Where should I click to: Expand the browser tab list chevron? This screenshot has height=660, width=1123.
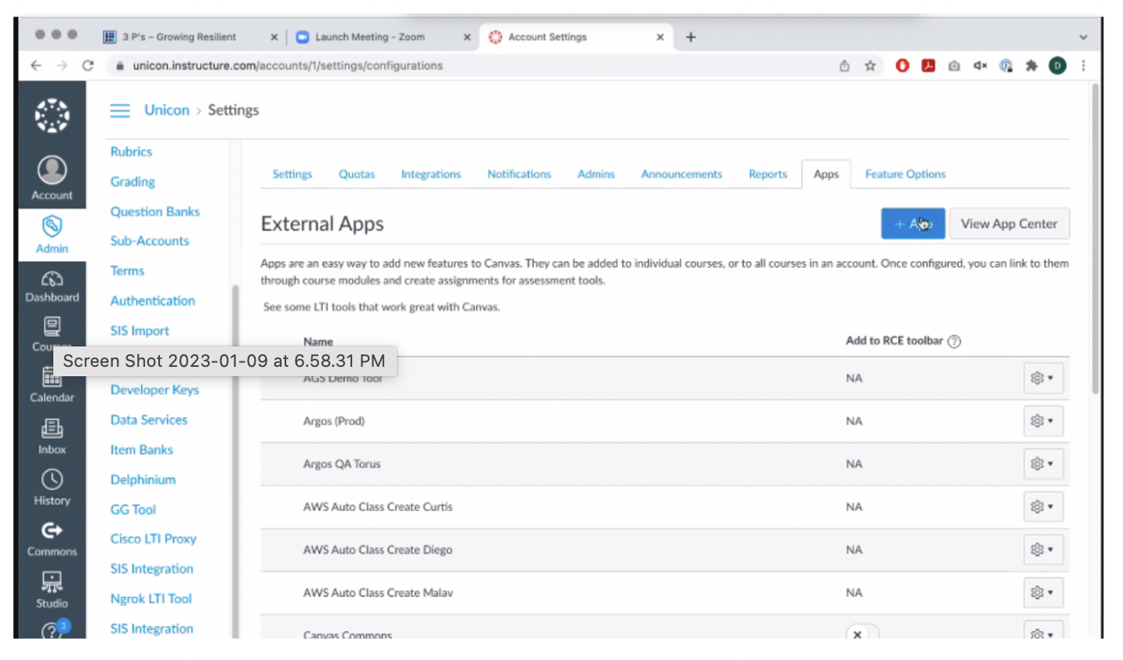click(x=1083, y=37)
